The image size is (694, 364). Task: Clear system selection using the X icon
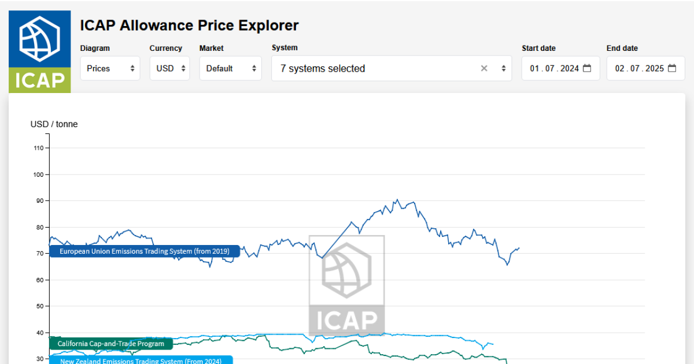484,68
